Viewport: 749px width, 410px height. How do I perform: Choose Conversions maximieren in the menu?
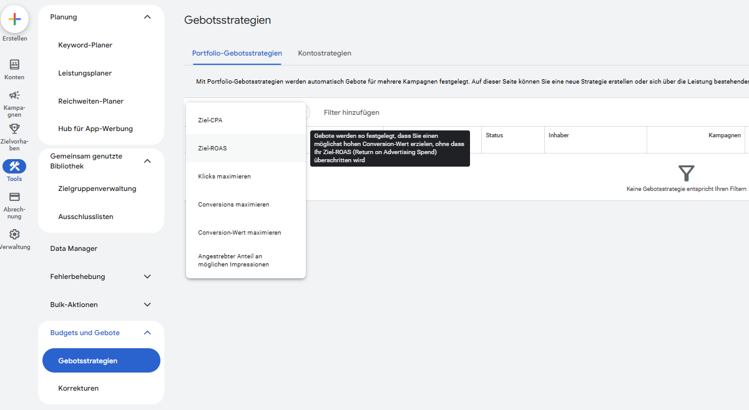pyautogui.click(x=233, y=205)
